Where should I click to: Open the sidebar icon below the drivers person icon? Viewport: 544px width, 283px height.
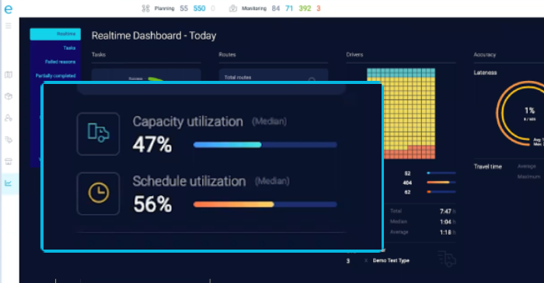click(x=9, y=140)
